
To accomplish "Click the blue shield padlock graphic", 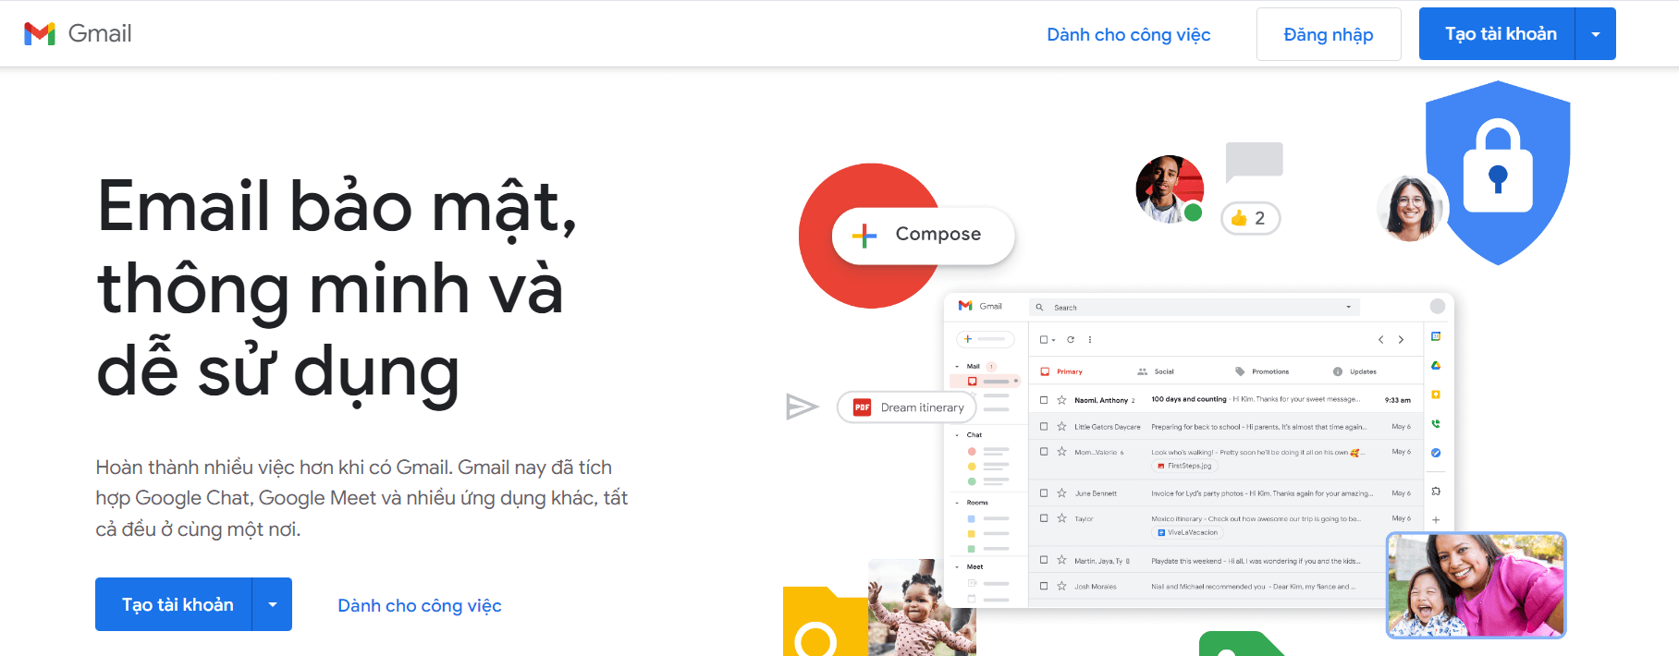I will (x=1498, y=172).
